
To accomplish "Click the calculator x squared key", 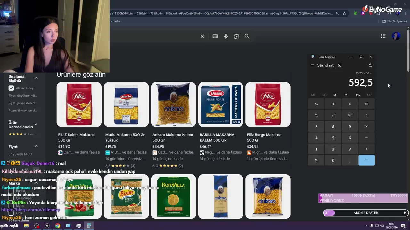I will click(333, 115).
